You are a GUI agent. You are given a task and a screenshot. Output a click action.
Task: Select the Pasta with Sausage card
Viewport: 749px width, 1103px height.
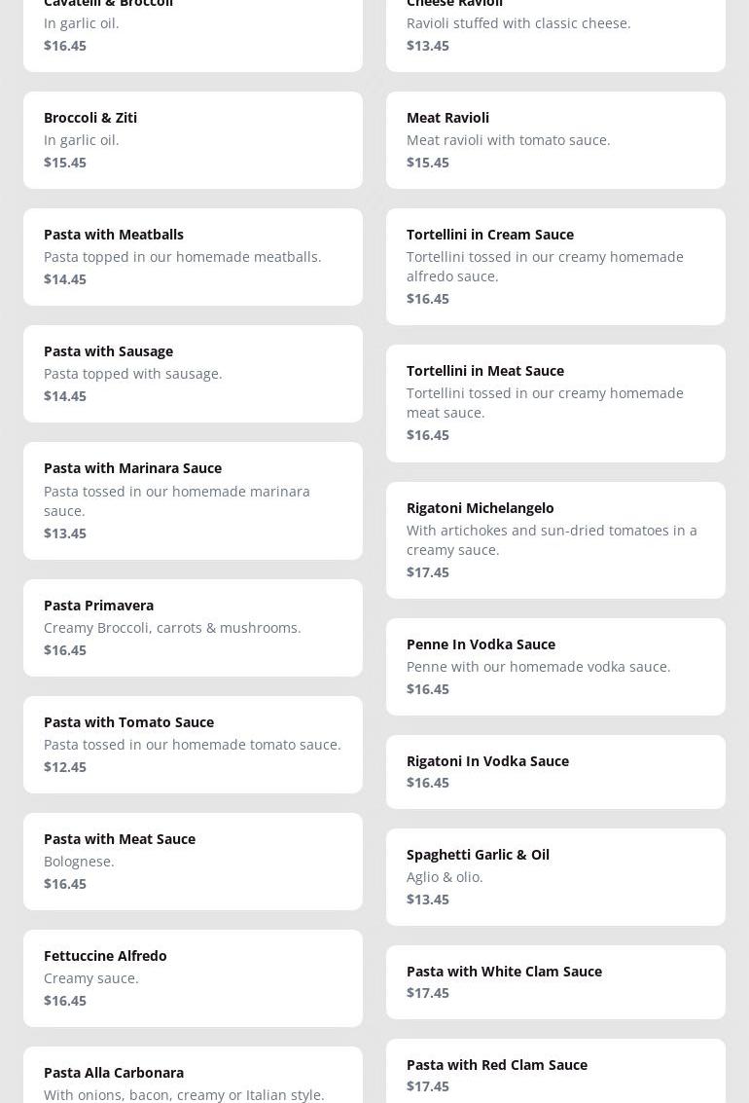click(193, 374)
